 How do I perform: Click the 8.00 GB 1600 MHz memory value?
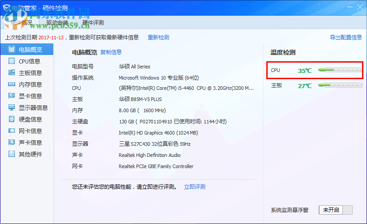point(142,110)
